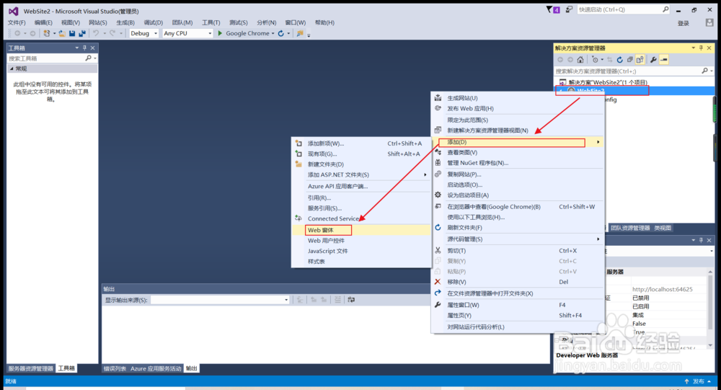Open the 调试(D) menu
The width and height of the screenshot is (721, 390).
pos(153,22)
